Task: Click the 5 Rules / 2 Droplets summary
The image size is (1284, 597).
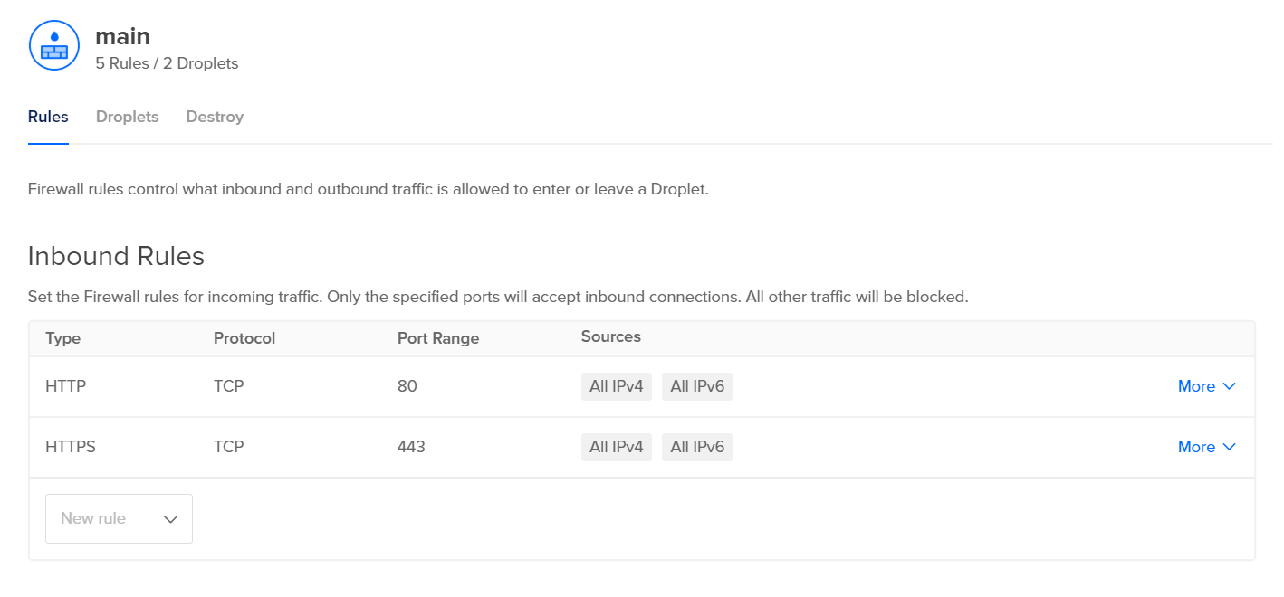Action: 167,63
